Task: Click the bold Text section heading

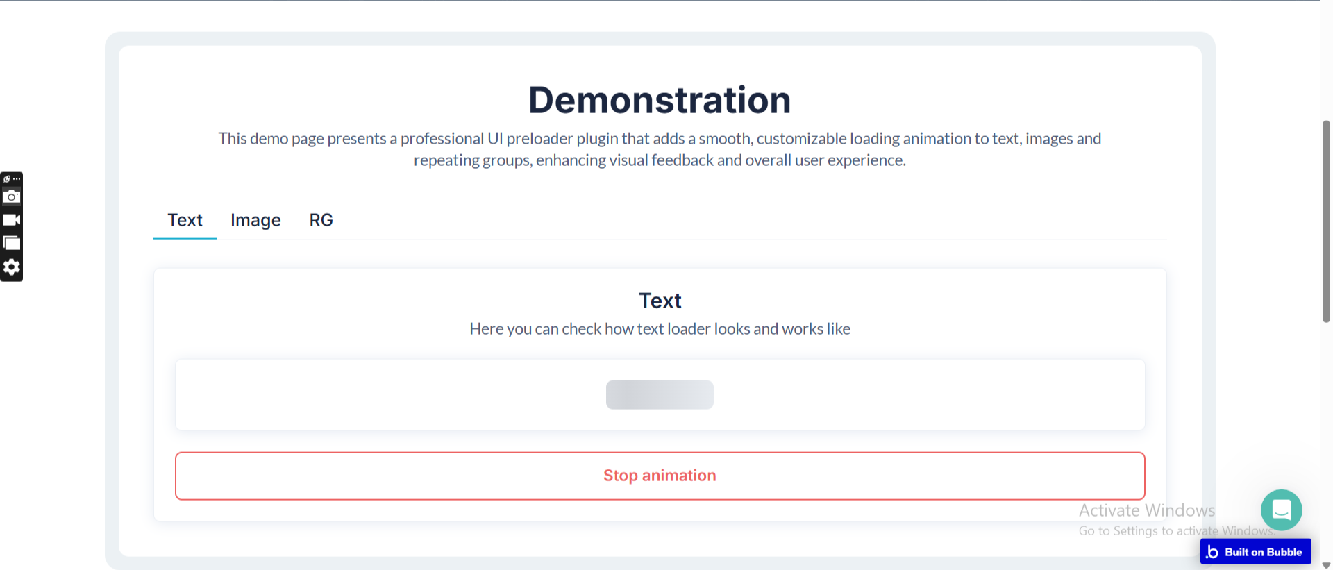Action: click(660, 301)
